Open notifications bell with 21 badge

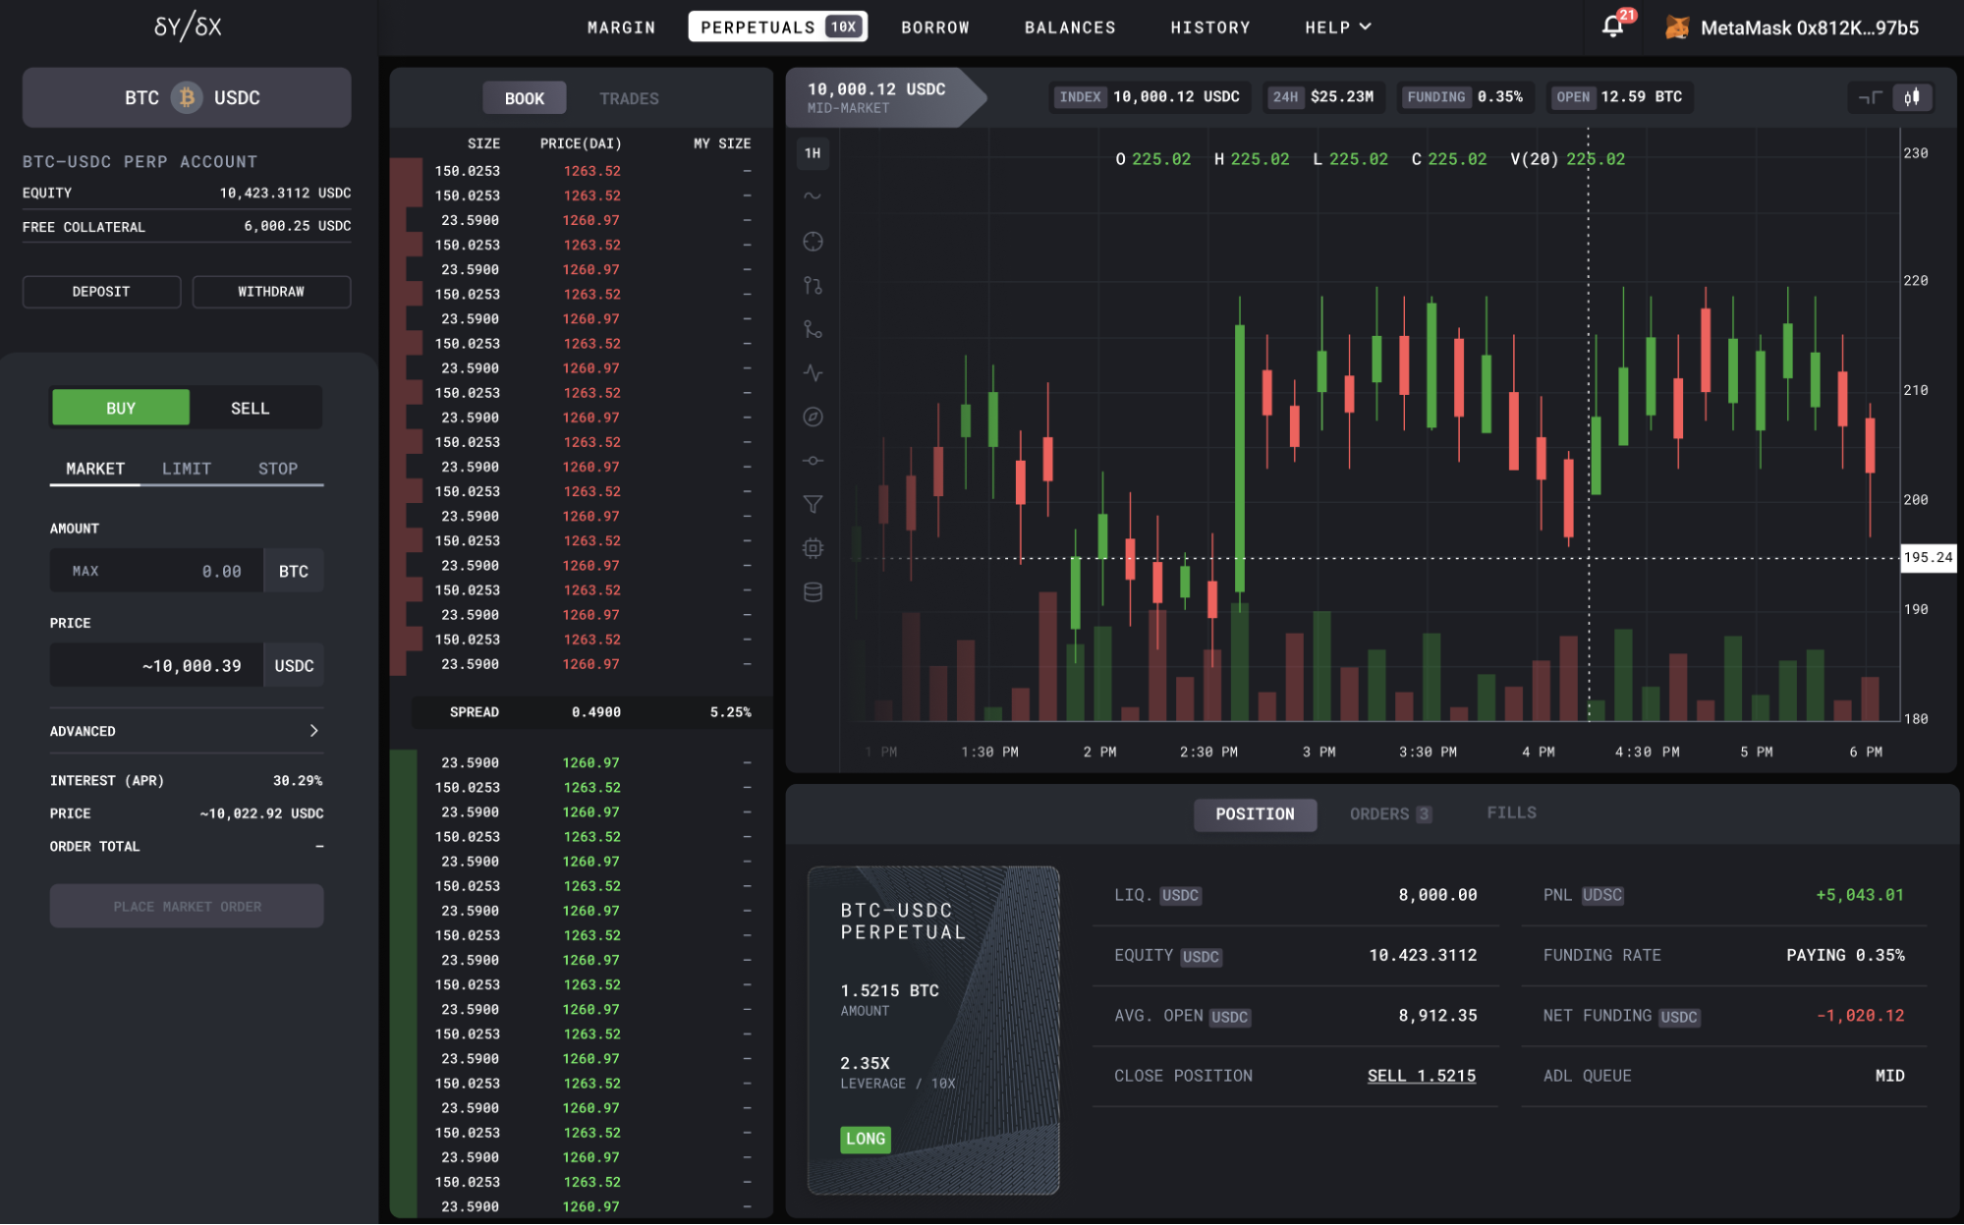1612,27
